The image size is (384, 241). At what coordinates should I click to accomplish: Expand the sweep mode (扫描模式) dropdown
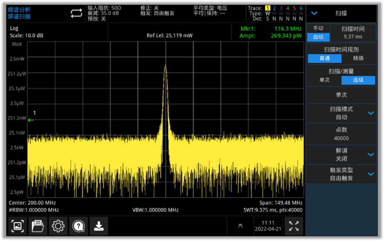click(x=370, y=113)
